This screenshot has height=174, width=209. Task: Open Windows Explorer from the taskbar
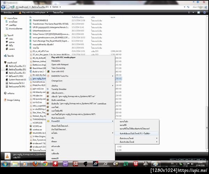point(15,164)
